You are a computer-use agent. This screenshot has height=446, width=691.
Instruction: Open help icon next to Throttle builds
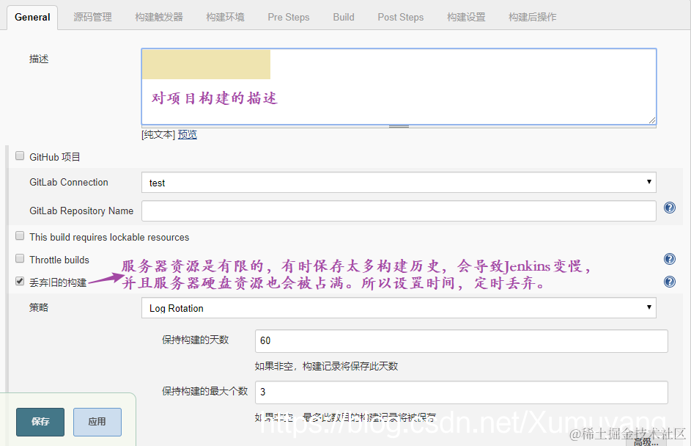[x=669, y=258]
